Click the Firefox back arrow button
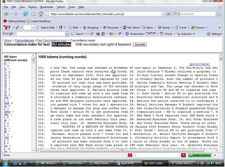 [6, 14]
